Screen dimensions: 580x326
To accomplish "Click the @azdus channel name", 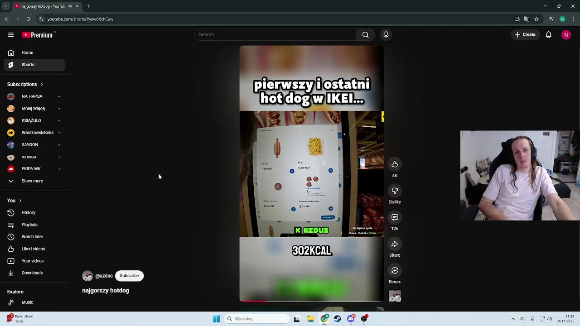I will (104, 276).
